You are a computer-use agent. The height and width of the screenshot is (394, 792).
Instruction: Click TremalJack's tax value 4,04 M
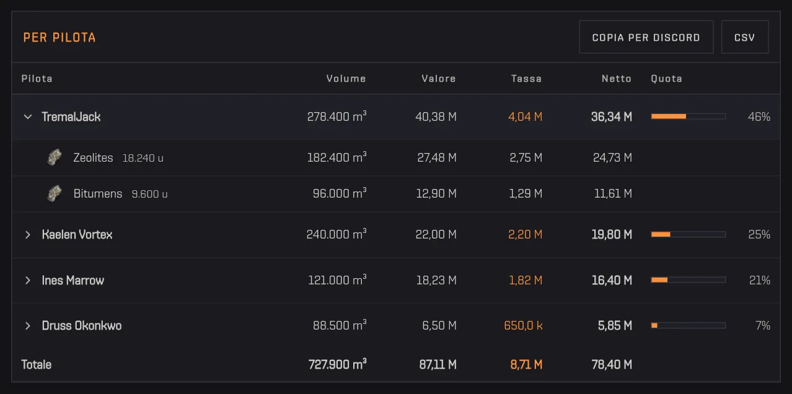[526, 116]
